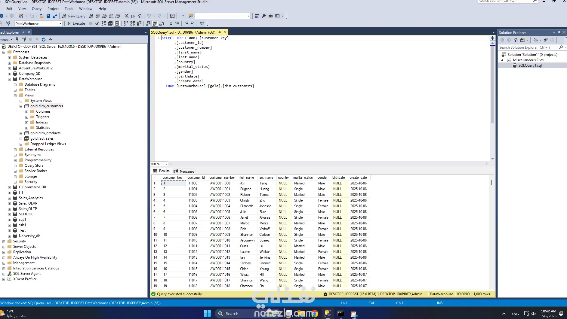This screenshot has width=567, height=319.
Task: Collapse the Miscellaneous Files node
Action: coord(502,60)
